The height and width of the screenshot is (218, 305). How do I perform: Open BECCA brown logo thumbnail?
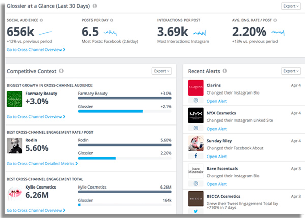[x=196, y=199]
